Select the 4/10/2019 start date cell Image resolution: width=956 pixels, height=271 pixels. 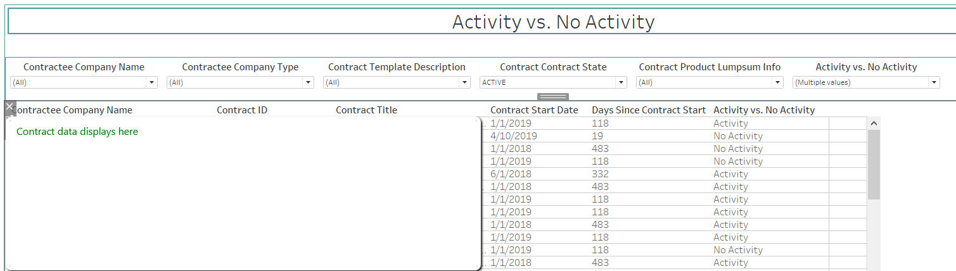514,136
